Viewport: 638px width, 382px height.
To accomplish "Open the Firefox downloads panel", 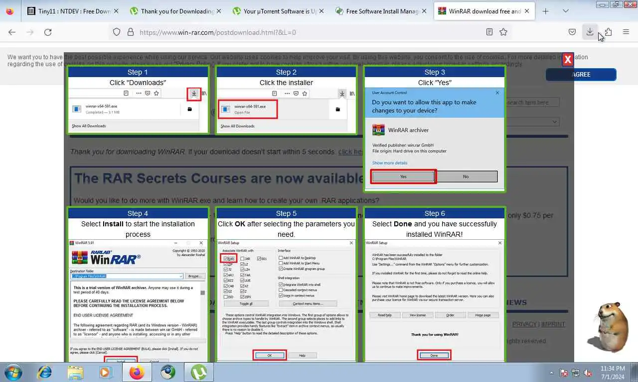I will pyautogui.click(x=590, y=32).
